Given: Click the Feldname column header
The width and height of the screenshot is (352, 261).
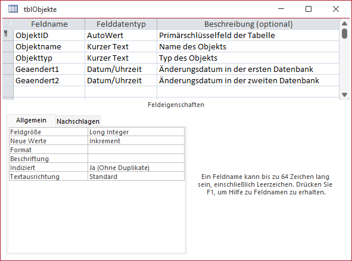Looking at the screenshot, I should coord(49,24).
